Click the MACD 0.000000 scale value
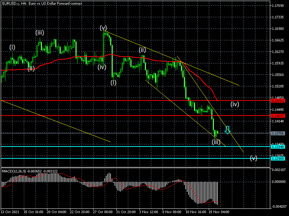The image size is (289, 216). pos(279,182)
